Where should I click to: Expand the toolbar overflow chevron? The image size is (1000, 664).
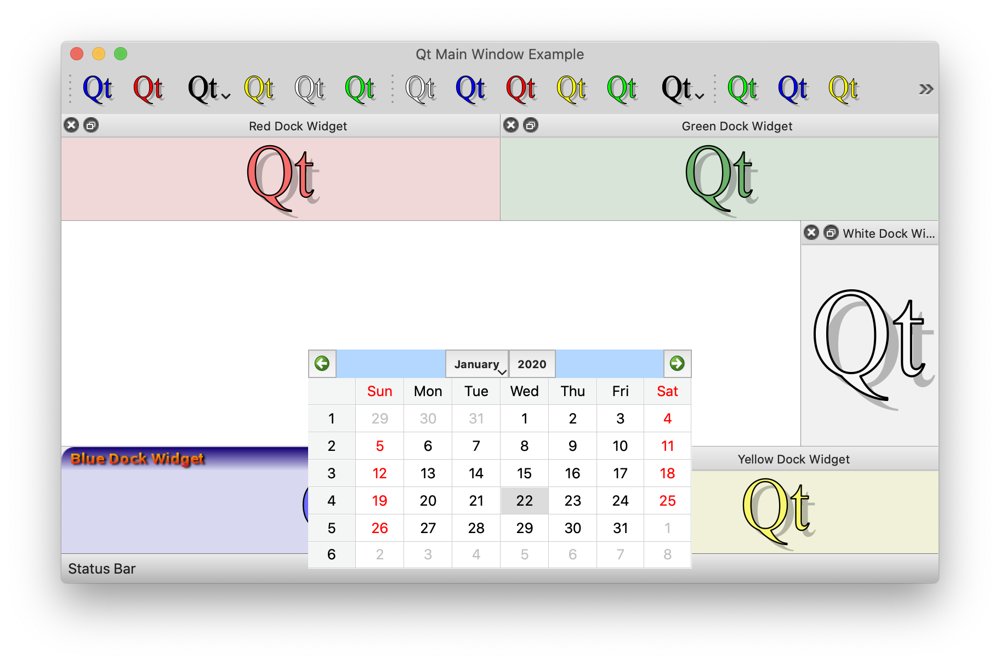(x=925, y=89)
